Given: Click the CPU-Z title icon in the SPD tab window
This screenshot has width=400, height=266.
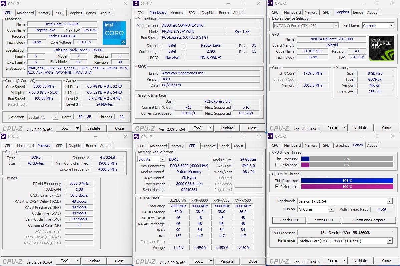Looking at the screenshot, I should [136, 137].
